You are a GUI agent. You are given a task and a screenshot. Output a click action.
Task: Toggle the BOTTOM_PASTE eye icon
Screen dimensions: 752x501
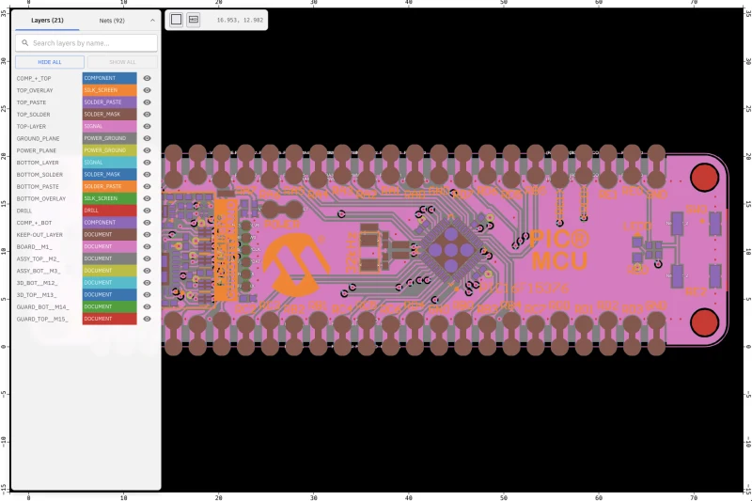tap(148, 186)
